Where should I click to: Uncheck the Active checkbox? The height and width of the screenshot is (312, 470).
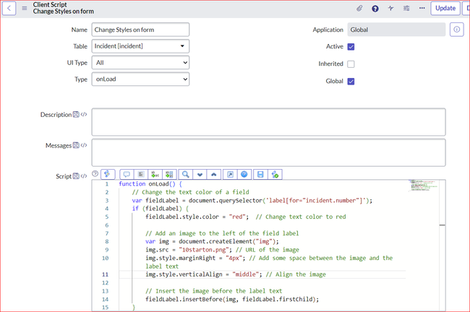coord(351,47)
